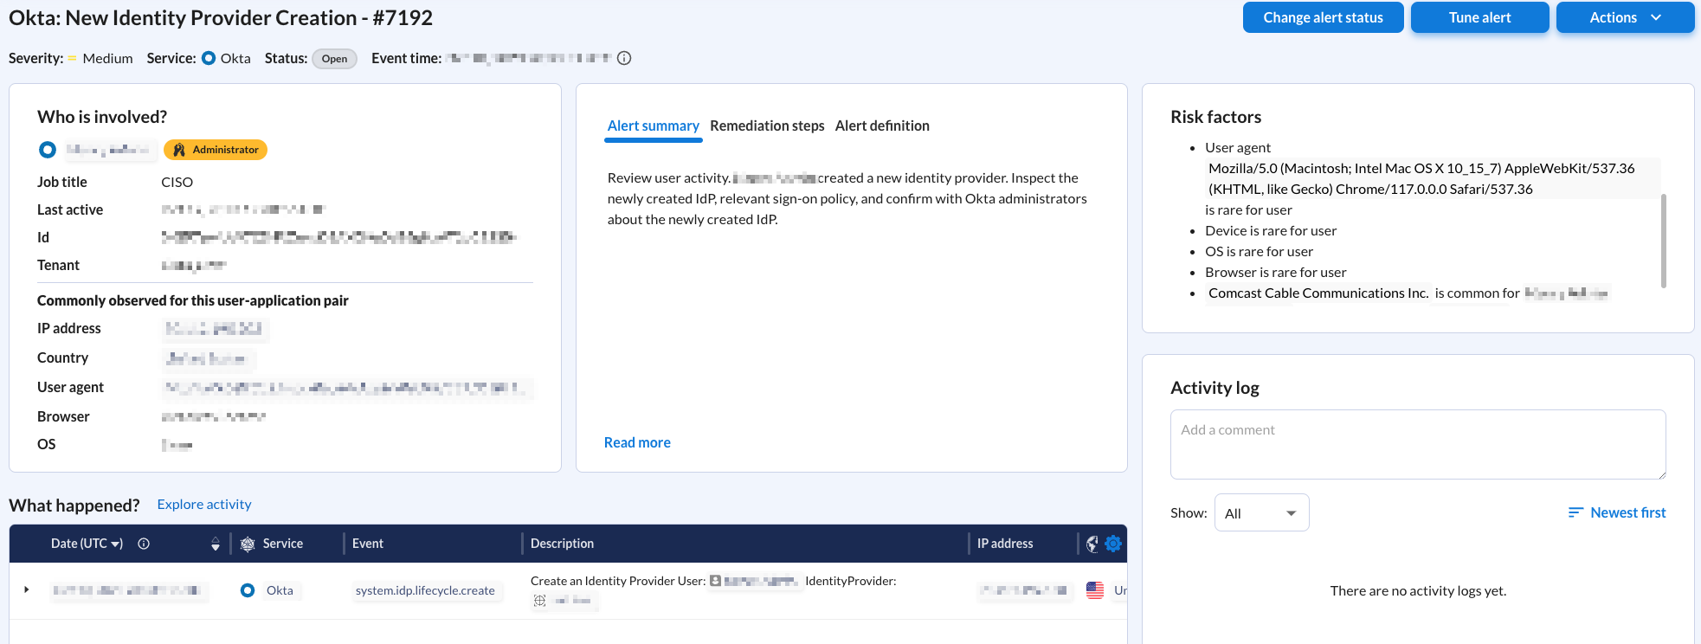The image size is (1701, 644).
Task: Click the CISO job title value
Action: coord(177,182)
